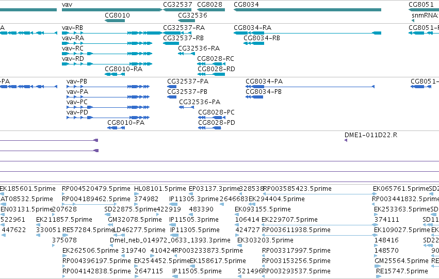
Task: Click the EK262506.5prime EST label
Action: tap(90, 251)
